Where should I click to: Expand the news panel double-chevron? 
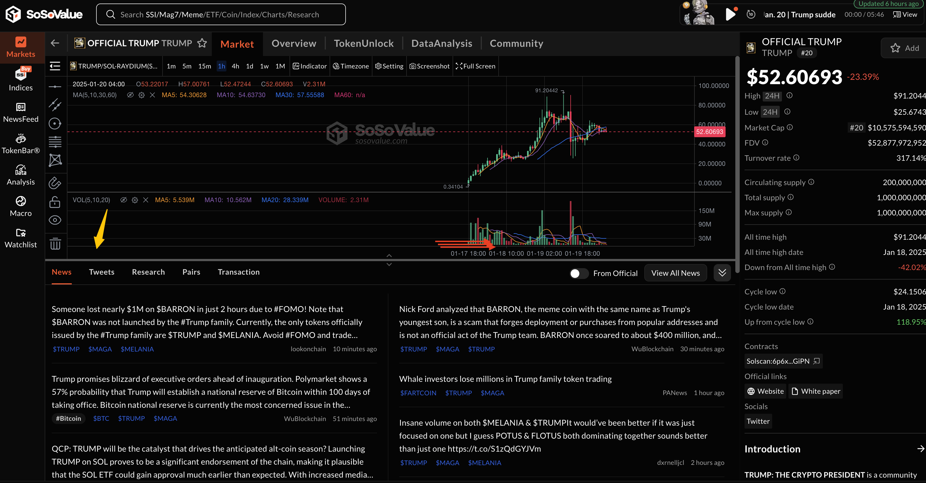[x=722, y=273]
